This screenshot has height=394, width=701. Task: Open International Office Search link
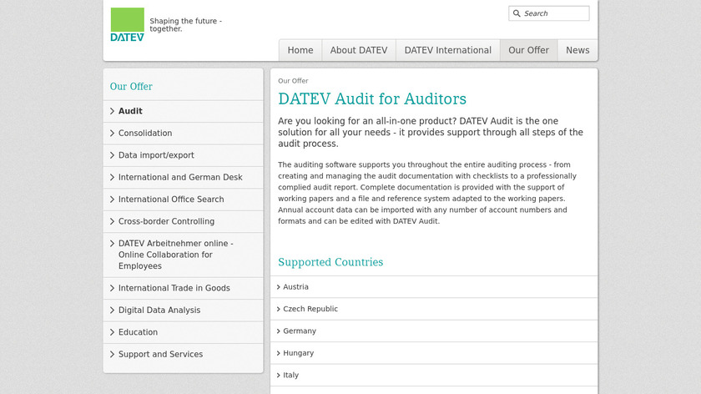[x=171, y=200]
